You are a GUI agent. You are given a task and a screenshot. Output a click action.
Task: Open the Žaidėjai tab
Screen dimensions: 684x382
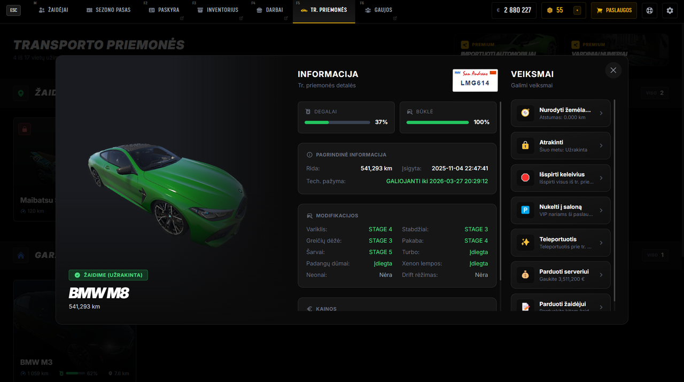(53, 10)
